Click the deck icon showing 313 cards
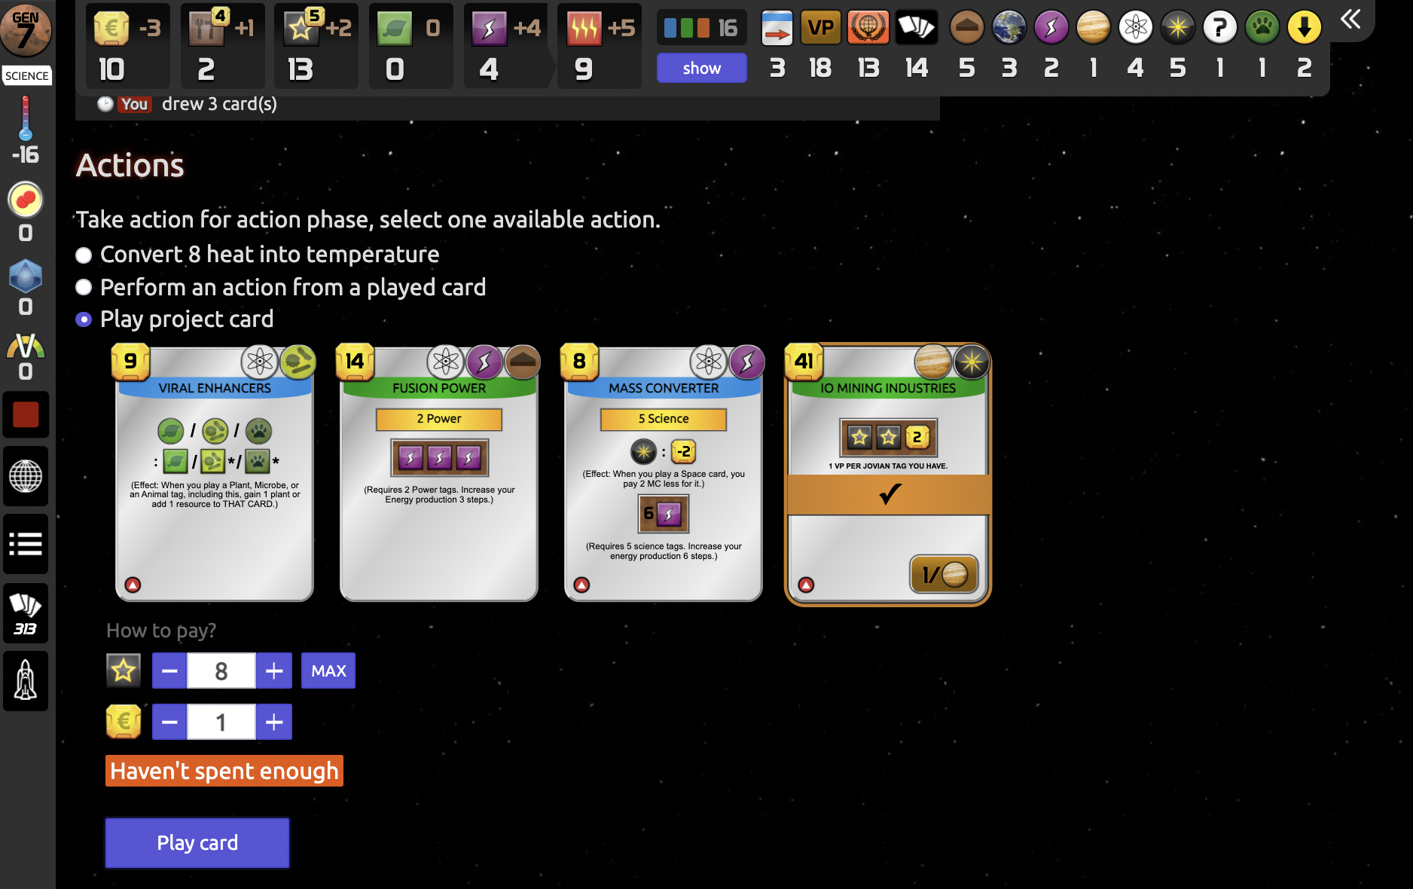The width and height of the screenshot is (1413, 889). (x=26, y=612)
